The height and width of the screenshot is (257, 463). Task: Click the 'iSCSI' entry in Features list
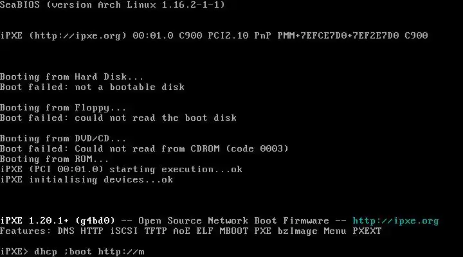click(123, 231)
